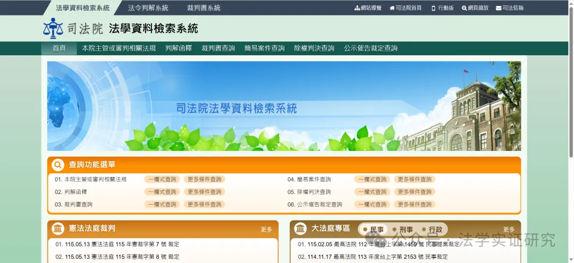Click the 網頁縮放 link text
Viewport: 574px width, 263px height.
478,8
